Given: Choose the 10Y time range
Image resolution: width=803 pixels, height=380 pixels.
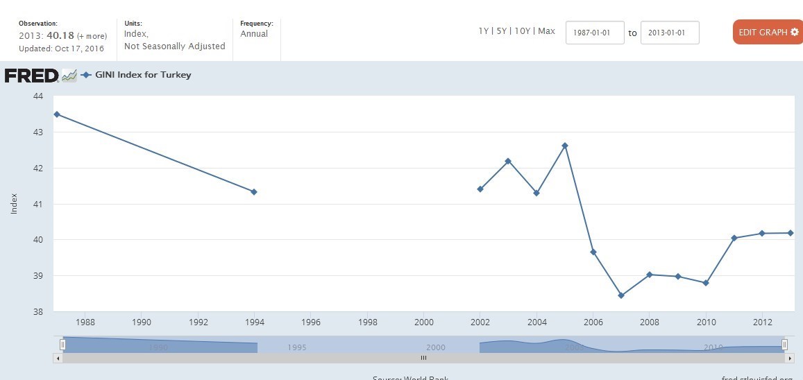Looking at the screenshot, I should tap(523, 31).
